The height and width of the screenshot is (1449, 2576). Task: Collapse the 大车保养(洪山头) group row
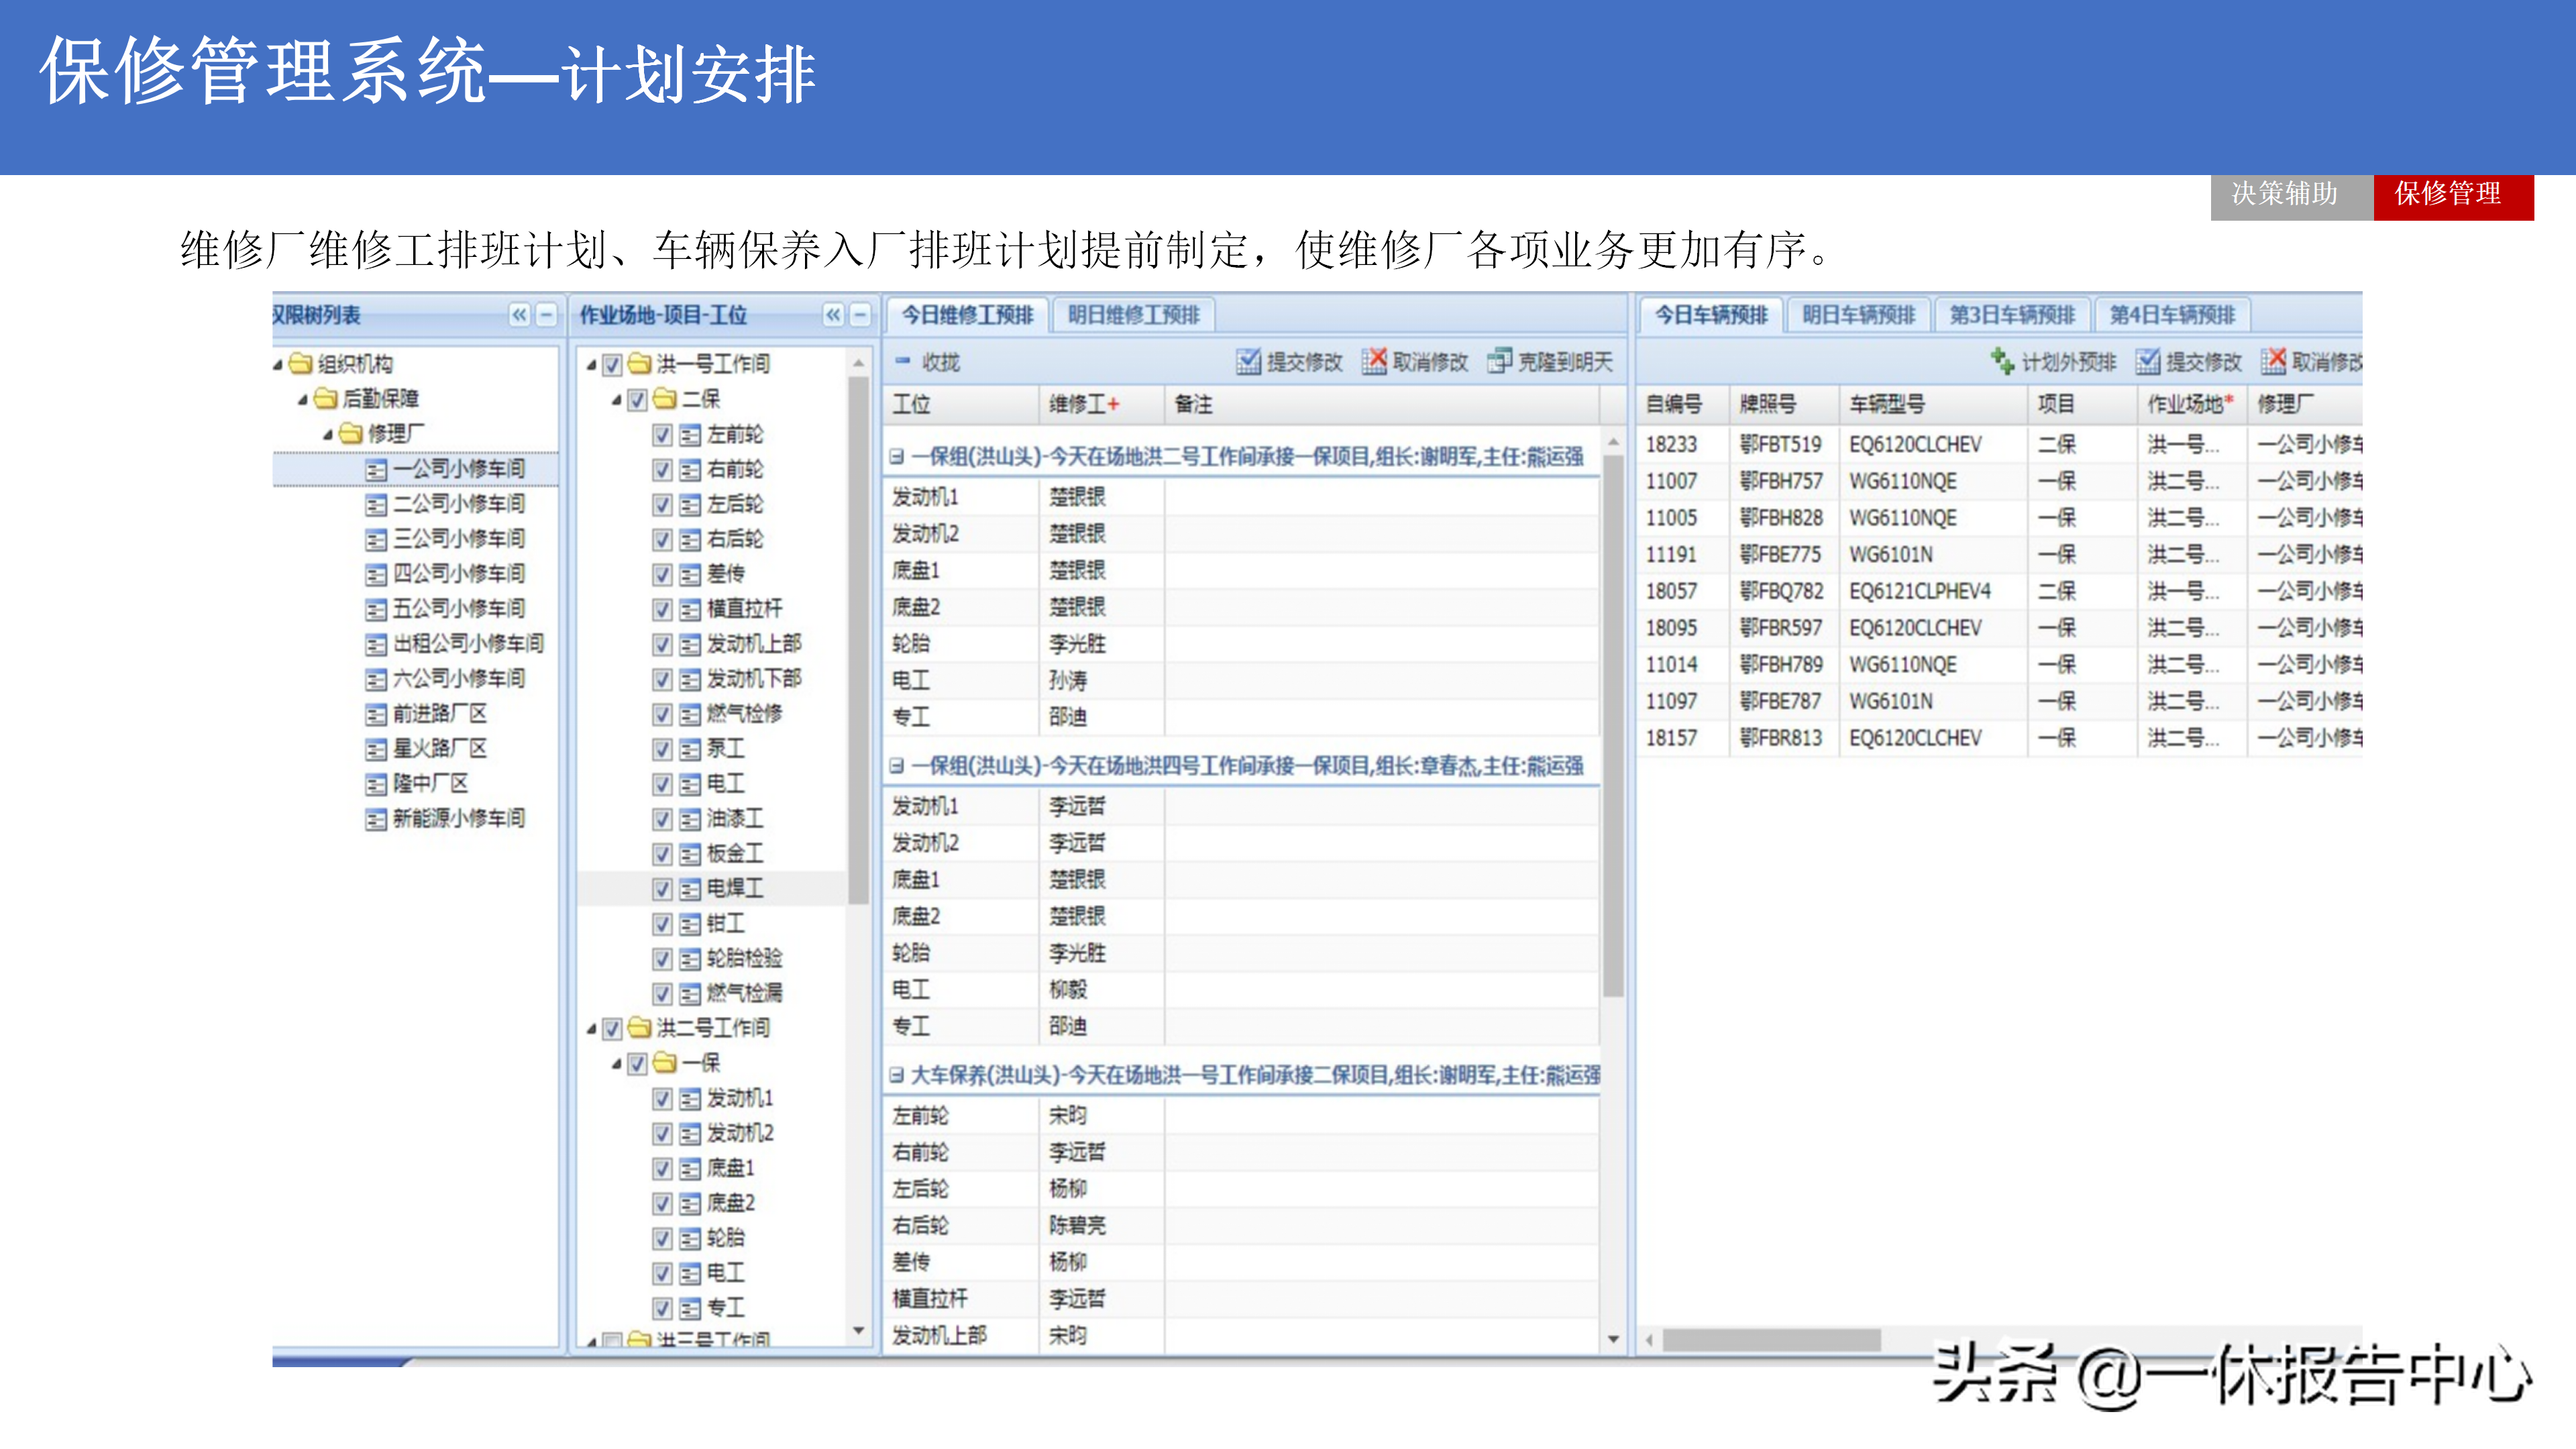[x=897, y=1075]
